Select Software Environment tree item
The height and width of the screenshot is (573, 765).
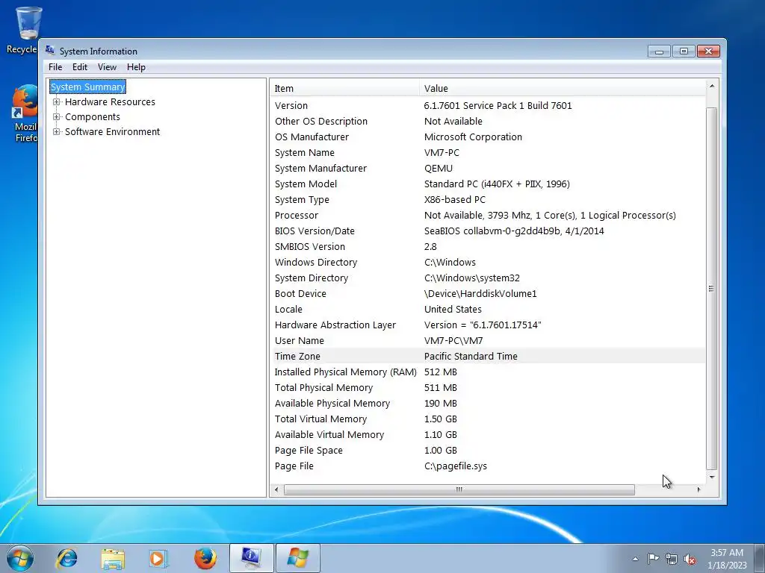(112, 131)
